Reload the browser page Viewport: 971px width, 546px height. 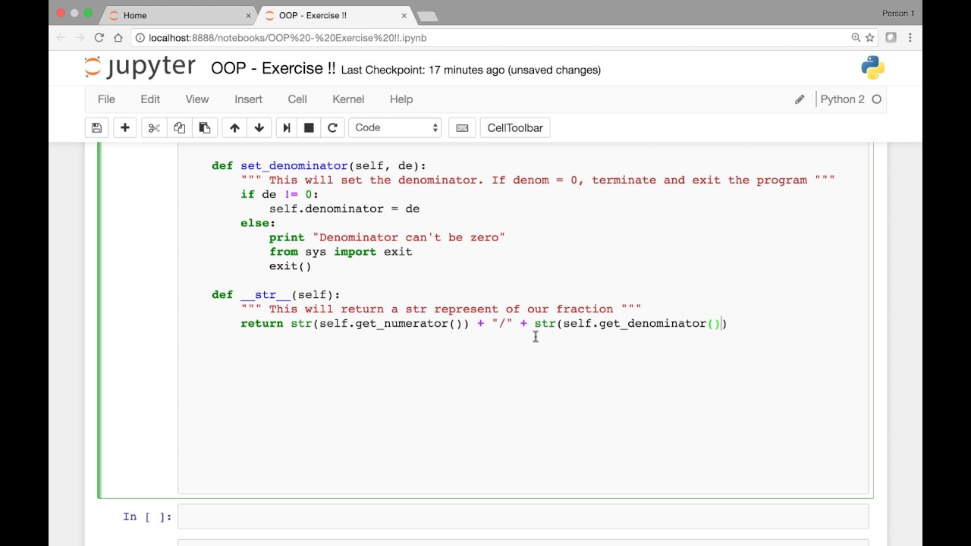[x=99, y=37]
